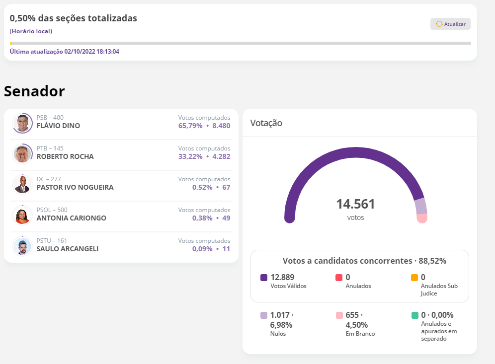Click the refresh arrows icon in Atualizar
This screenshot has width=495, height=364.
pos(439,24)
